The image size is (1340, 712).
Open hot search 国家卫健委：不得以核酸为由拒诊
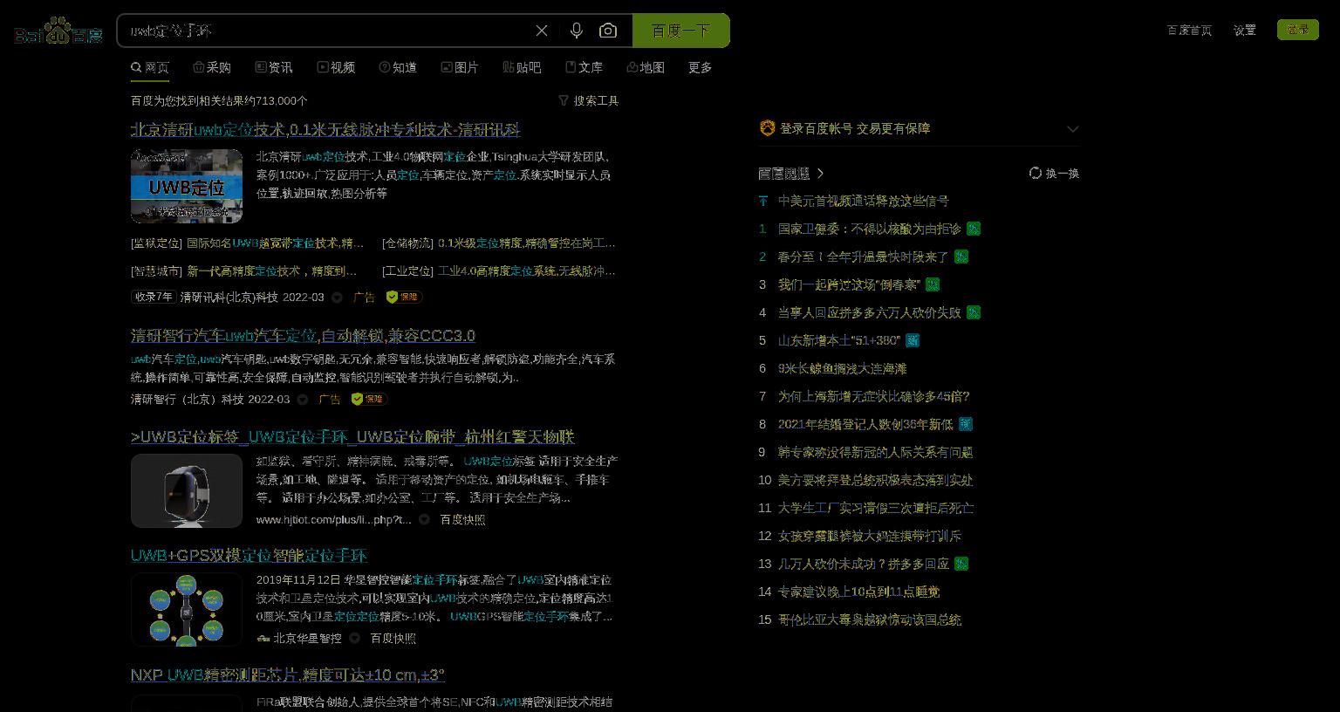coord(870,229)
